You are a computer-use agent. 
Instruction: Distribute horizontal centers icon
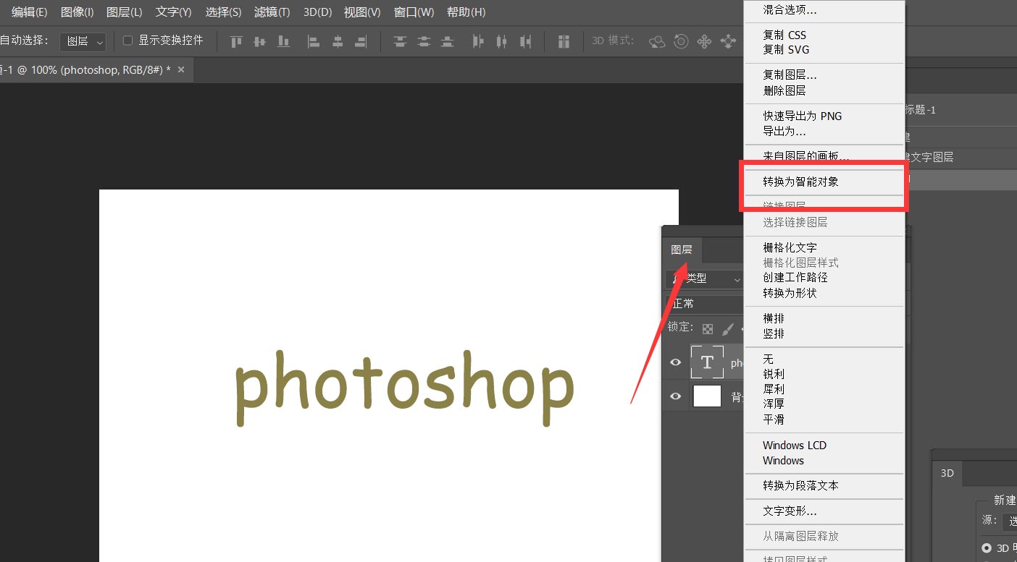pyautogui.click(x=502, y=42)
